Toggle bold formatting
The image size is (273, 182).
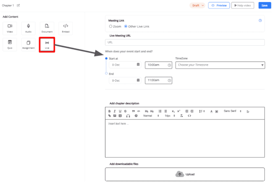click(109, 111)
